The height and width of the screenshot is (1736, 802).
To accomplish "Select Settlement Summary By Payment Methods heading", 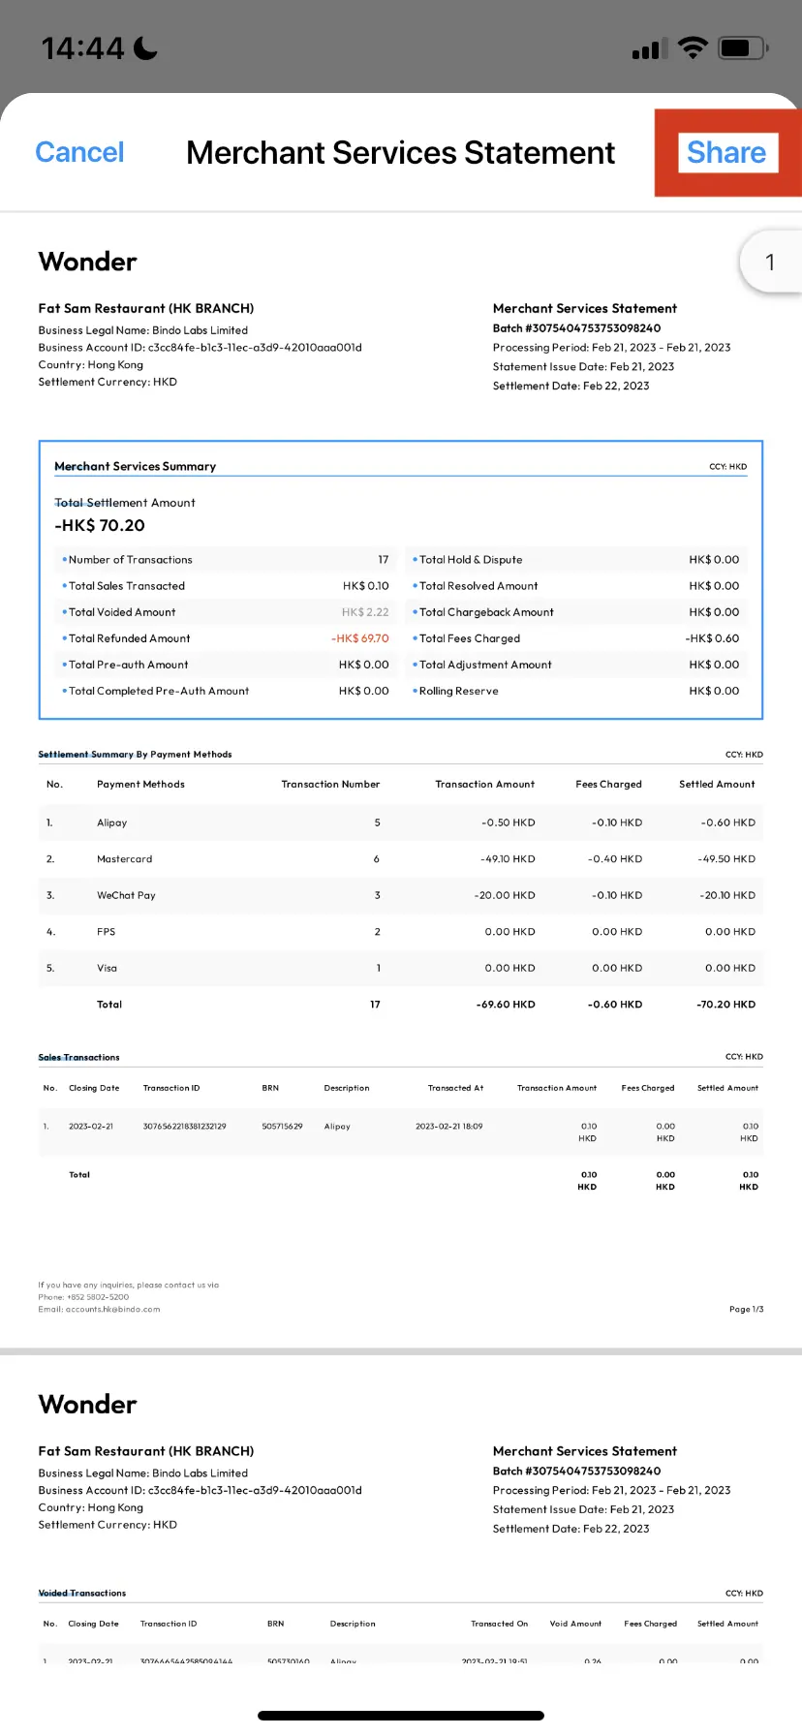I will coord(135,754).
